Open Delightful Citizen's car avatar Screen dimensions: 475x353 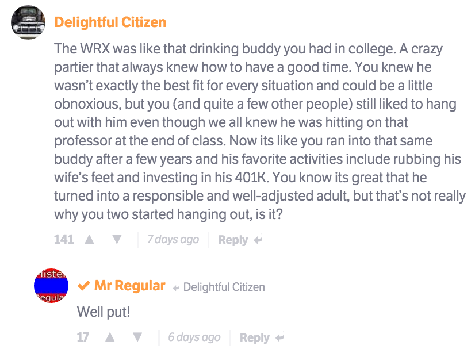pos(28,22)
